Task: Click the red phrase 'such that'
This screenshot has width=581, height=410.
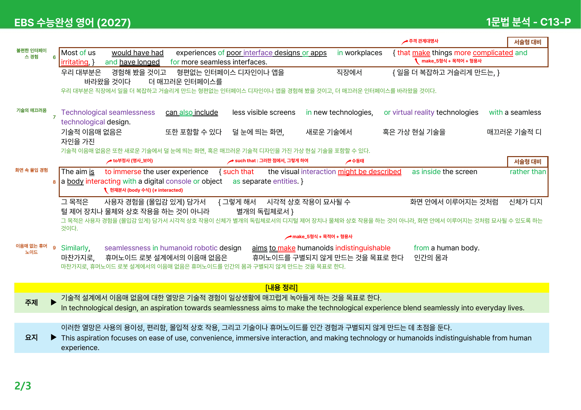Action: pyautogui.click(x=238, y=172)
